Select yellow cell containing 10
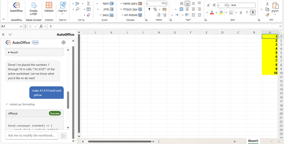This screenshot has width=284, height=144. 270,73
